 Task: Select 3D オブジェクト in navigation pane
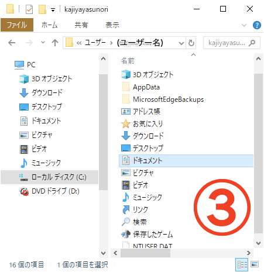coord(46,79)
